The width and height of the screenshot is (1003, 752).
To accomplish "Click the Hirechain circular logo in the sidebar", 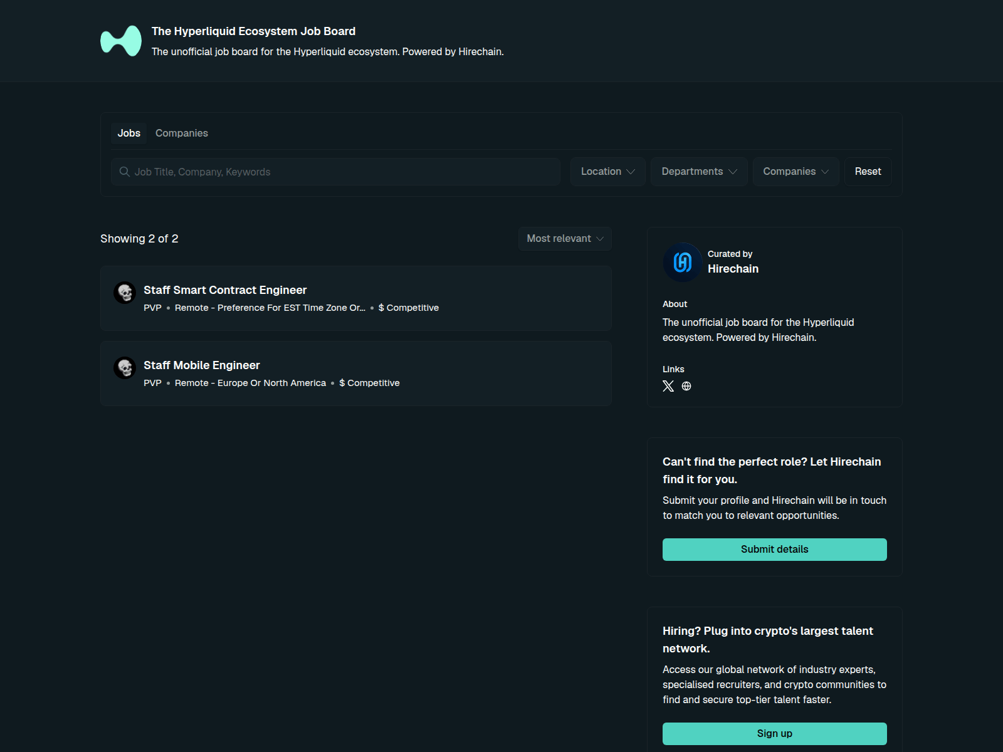I will coord(681,263).
